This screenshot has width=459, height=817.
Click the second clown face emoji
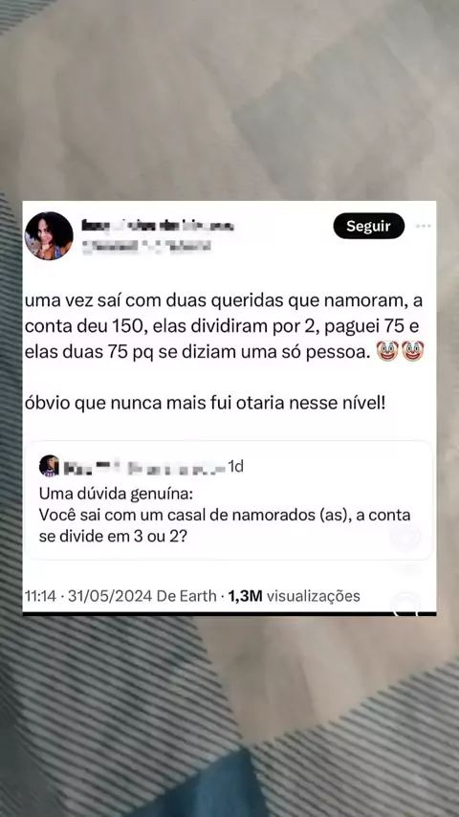coord(413,351)
